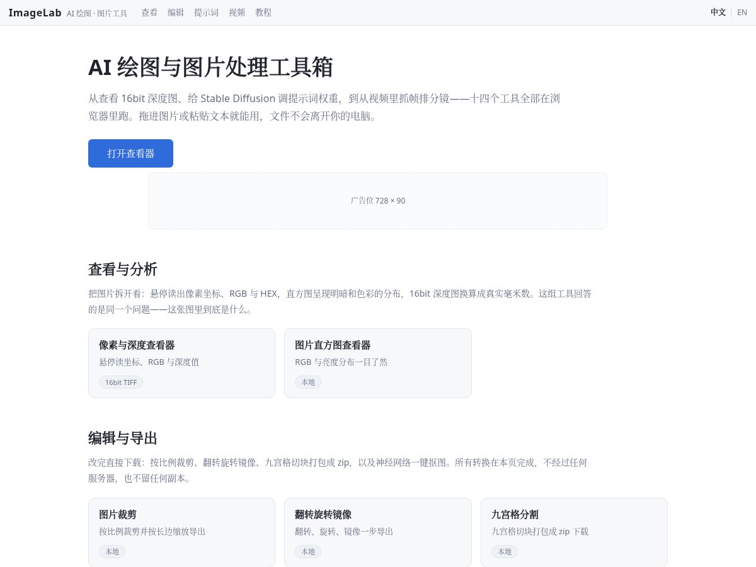Select 中文 language option
The width and height of the screenshot is (756, 567).
pos(718,12)
